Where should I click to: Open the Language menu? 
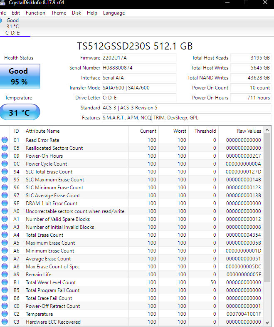point(114,13)
